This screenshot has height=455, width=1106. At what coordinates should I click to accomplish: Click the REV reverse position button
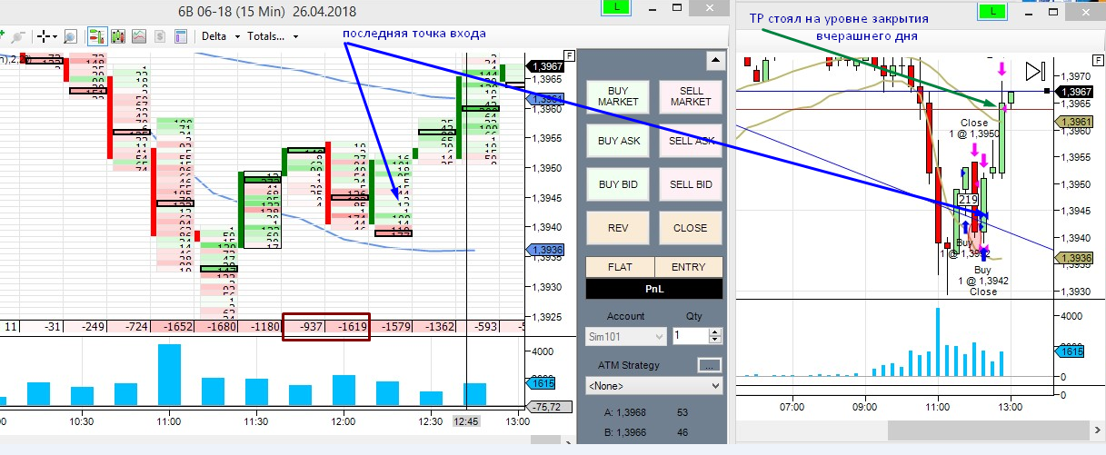click(x=618, y=228)
